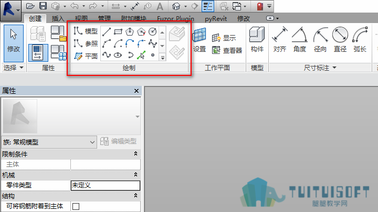Collapse the 结构 section
The height and width of the screenshot is (212, 378).
point(136,195)
